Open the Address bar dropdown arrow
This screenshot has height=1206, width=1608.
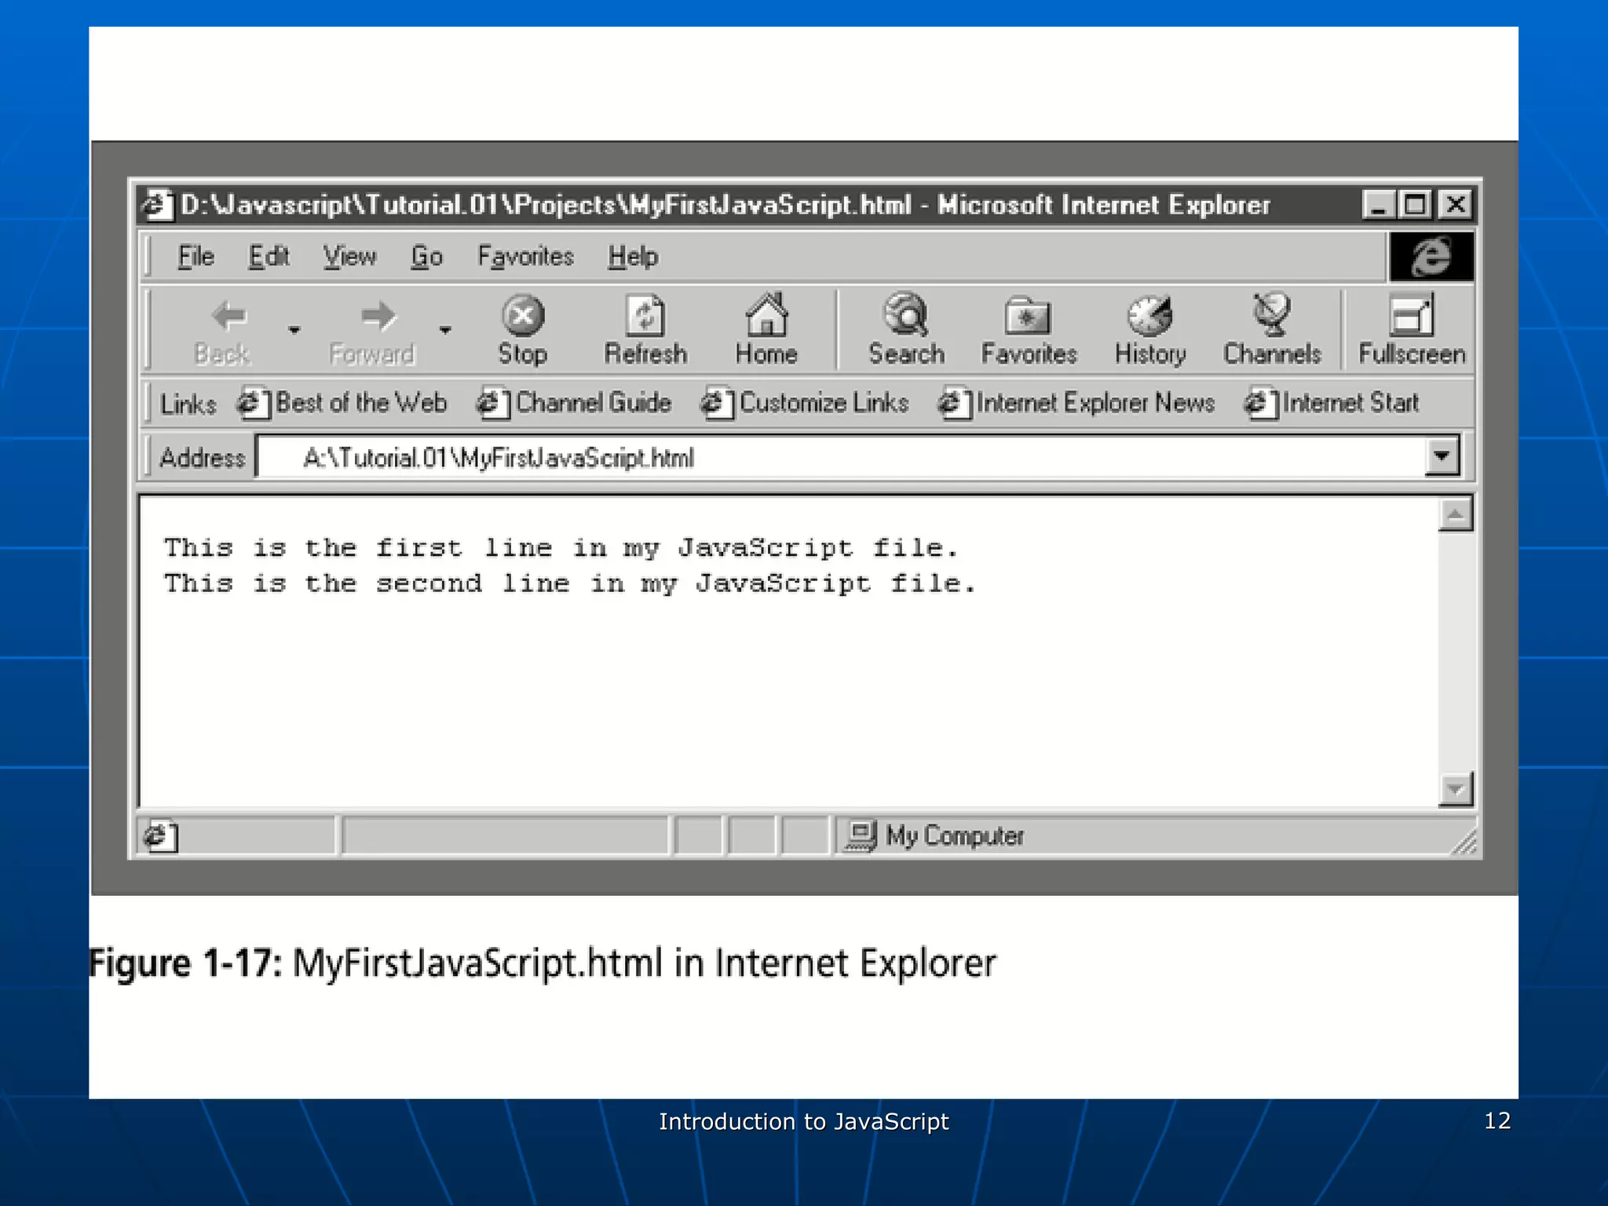(x=1442, y=456)
